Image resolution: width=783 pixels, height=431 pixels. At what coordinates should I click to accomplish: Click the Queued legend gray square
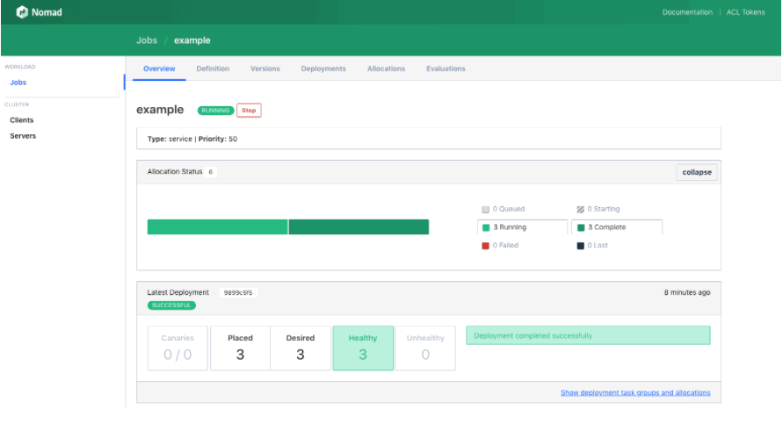[485, 209]
